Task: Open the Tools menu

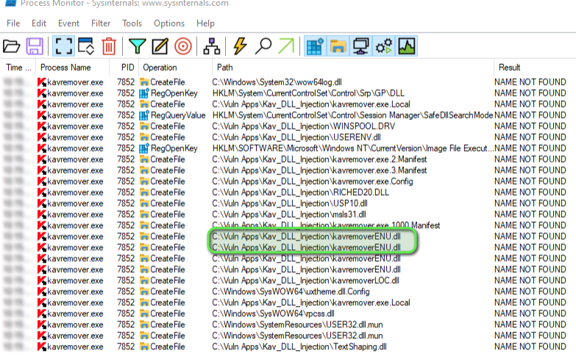Action: (132, 24)
